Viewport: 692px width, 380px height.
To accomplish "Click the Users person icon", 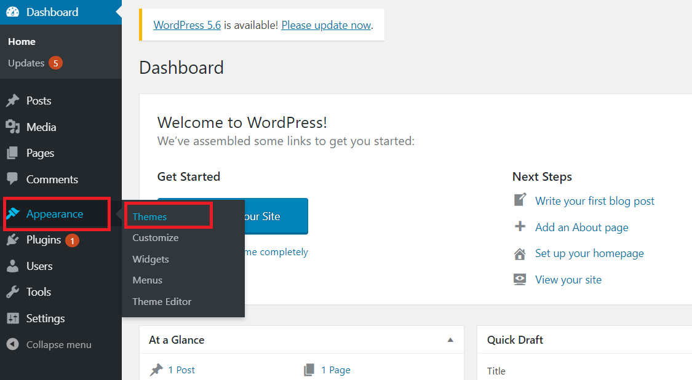I will pyautogui.click(x=13, y=266).
